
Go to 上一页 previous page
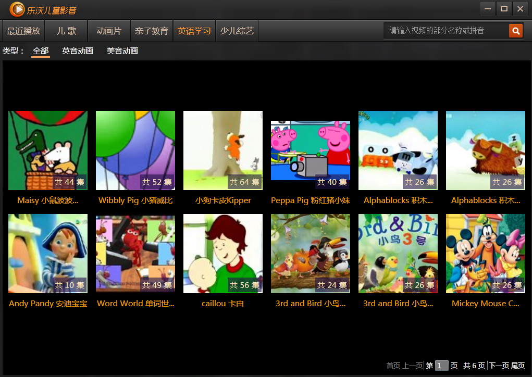(x=413, y=366)
